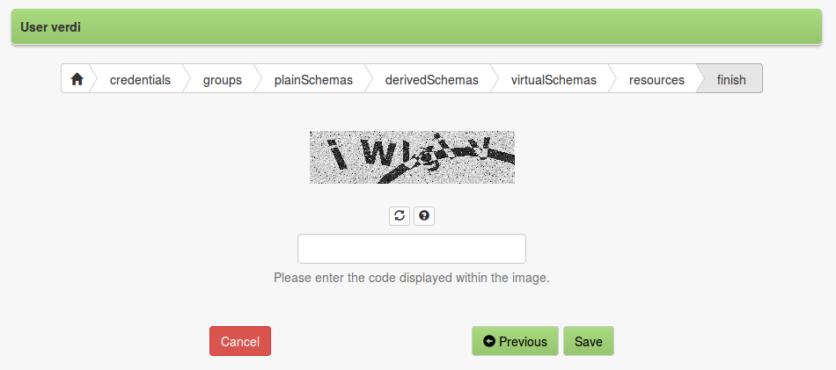
Task: Click the home icon in the wizard breadcrumb
Action: tap(77, 79)
